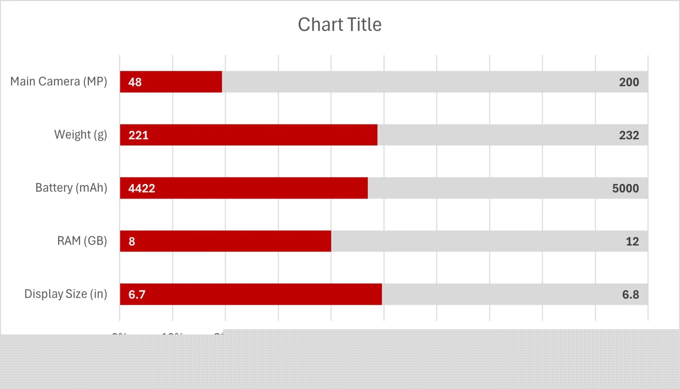Click the 200 data label
Image resolution: width=680 pixels, height=389 pixels.
pyautogui.click(x=629, y=82)
